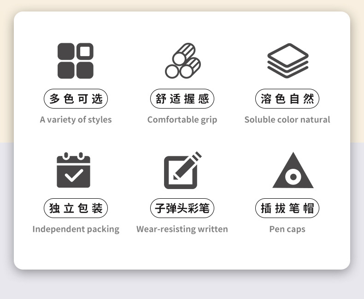Select the 舒适握感 pill label

point(182,98)
